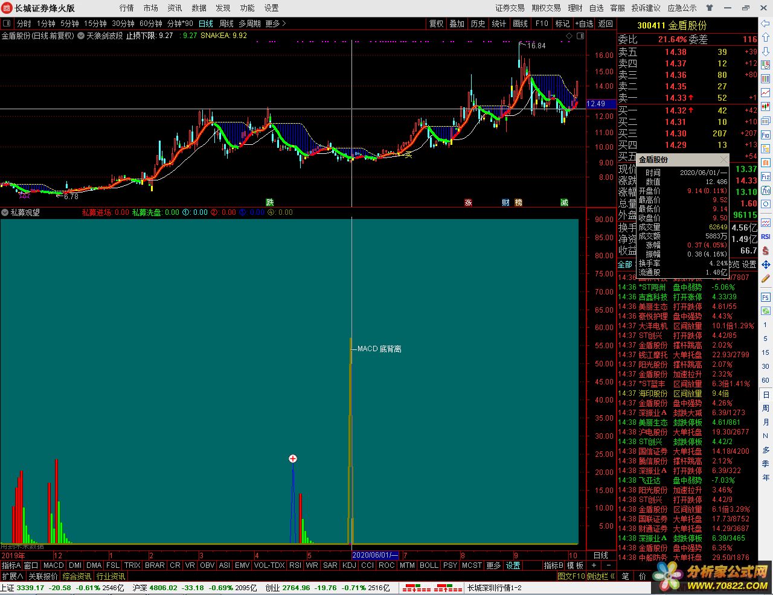
Task: Select the pencil drawing icon in sidebar
Action: 765,278
